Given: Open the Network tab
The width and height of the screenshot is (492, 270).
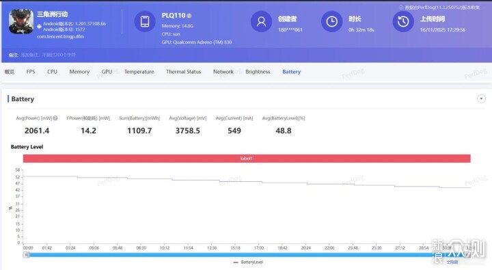Looking at the screenshot, I should [223, 72].
